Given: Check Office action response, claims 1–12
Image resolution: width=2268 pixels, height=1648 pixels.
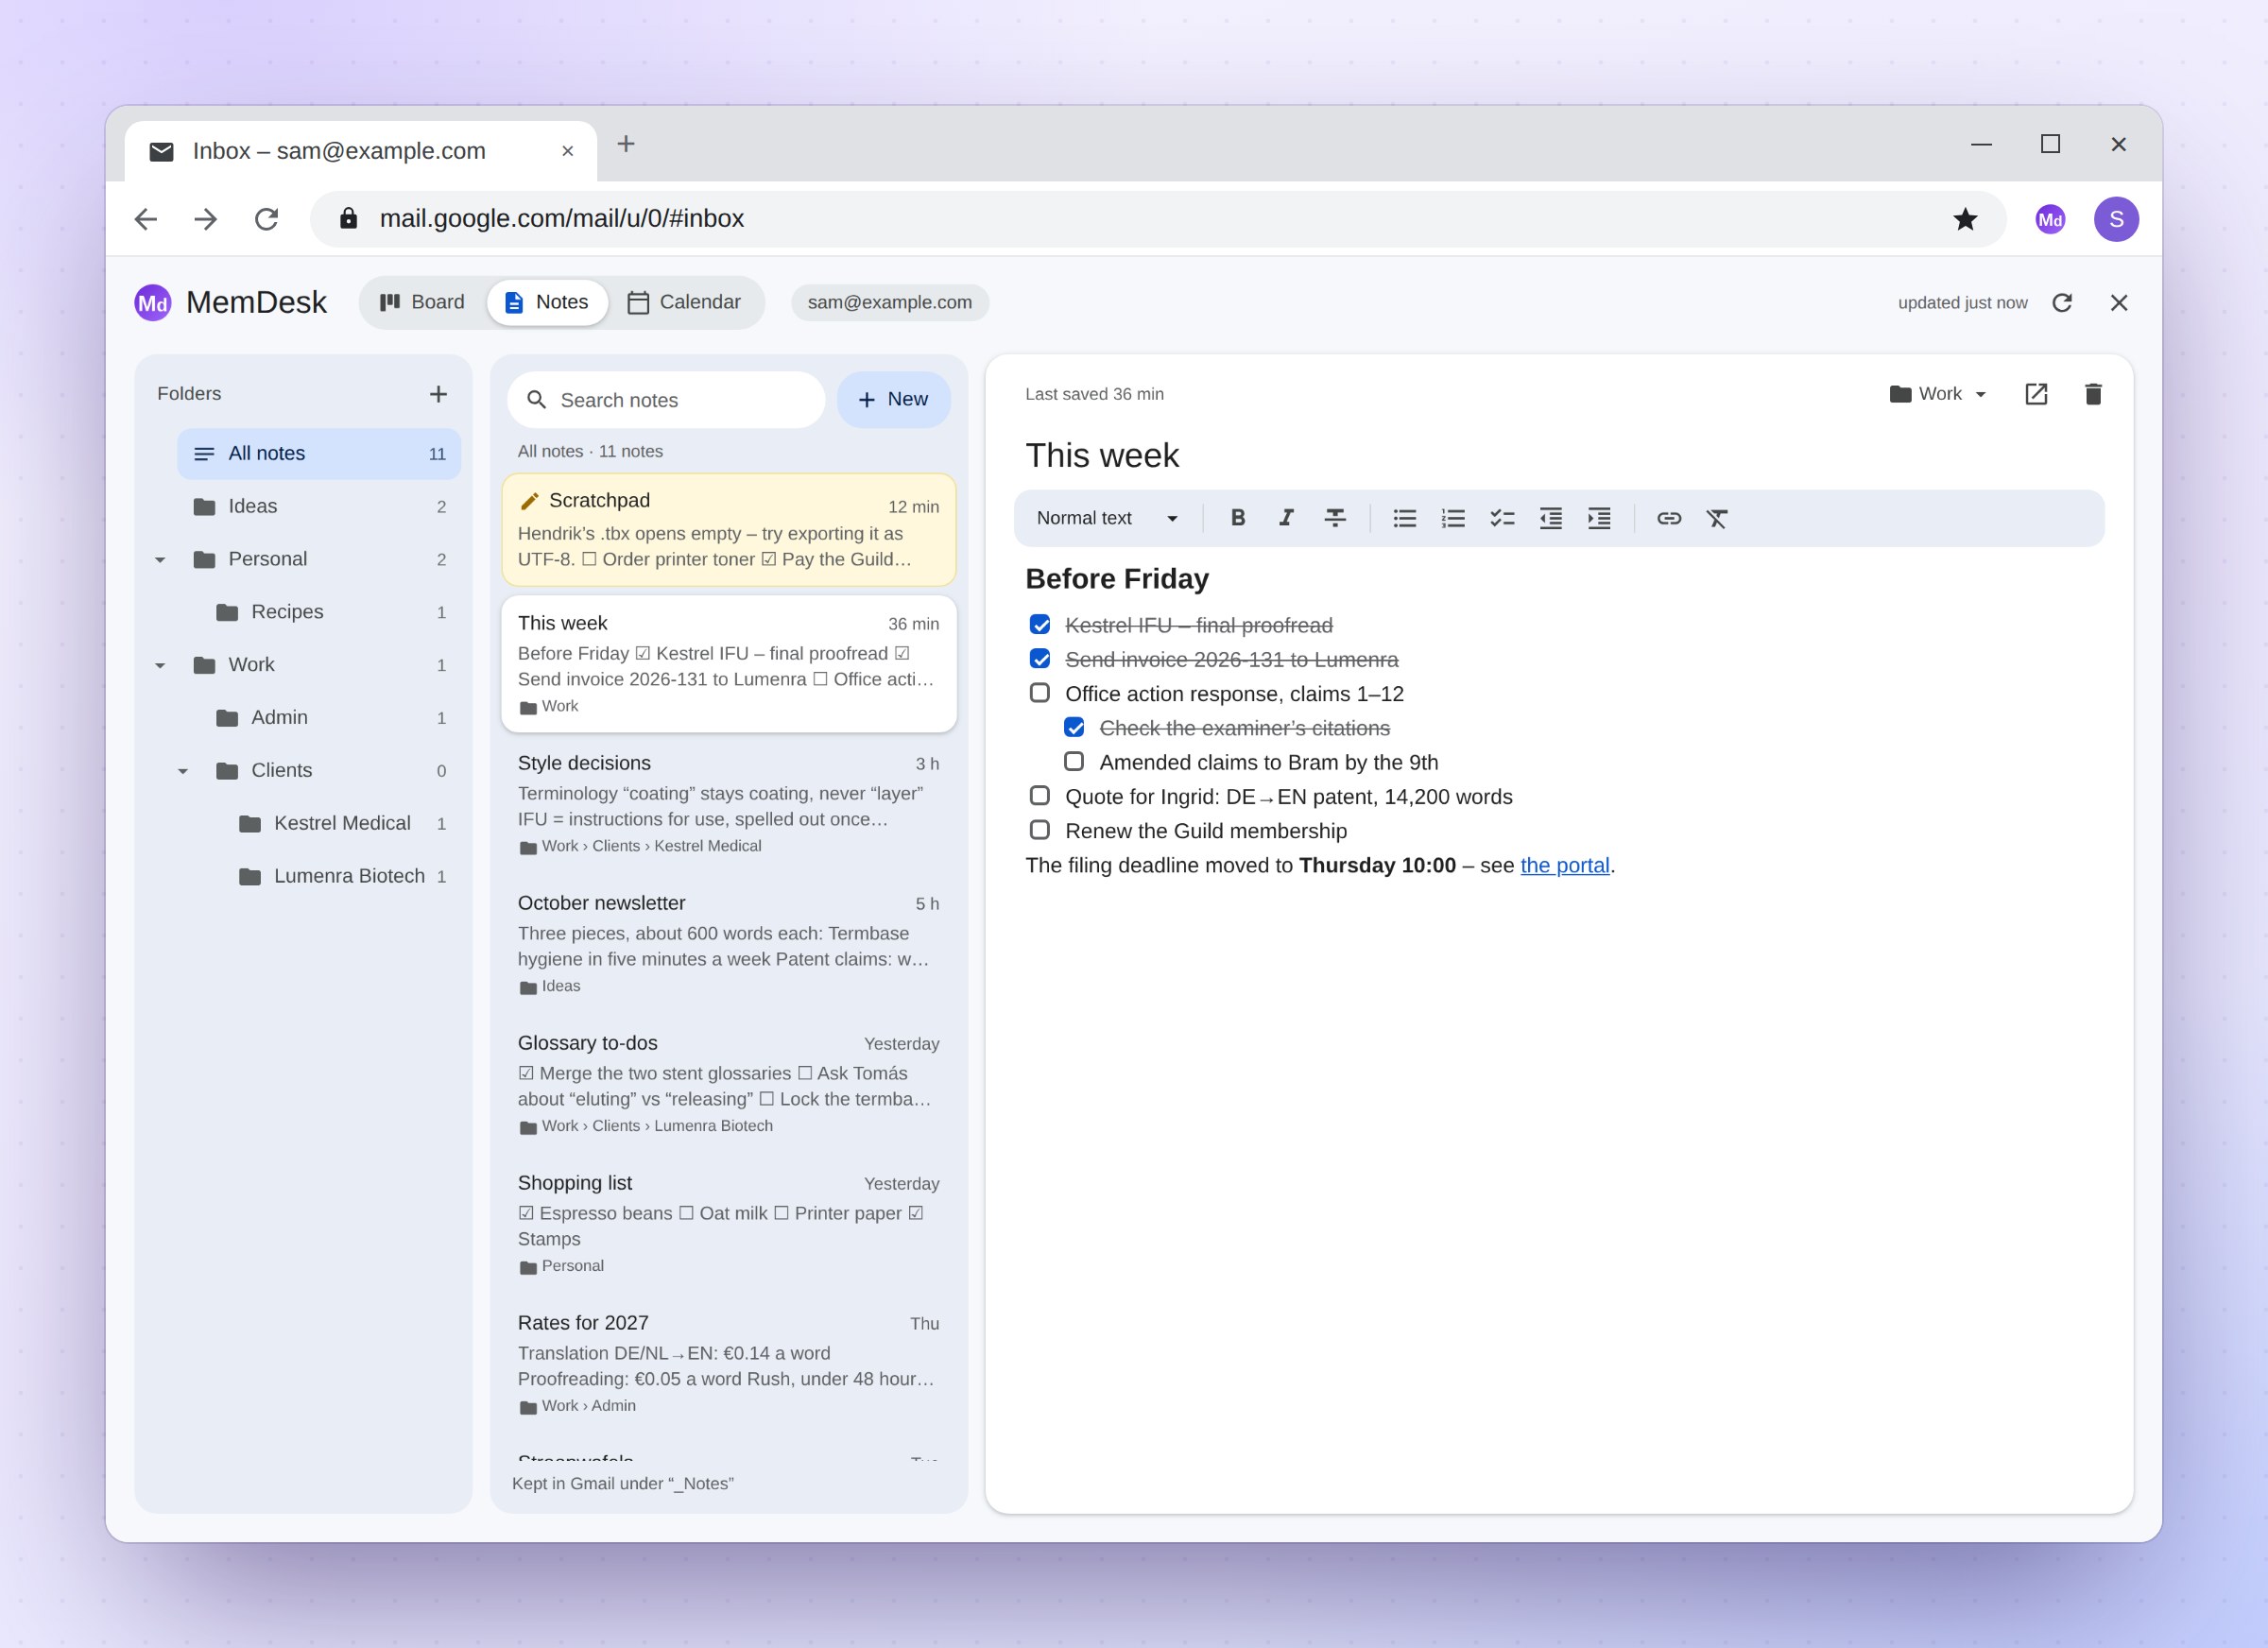Looking at the screenshot, I should coord(1040,693).
